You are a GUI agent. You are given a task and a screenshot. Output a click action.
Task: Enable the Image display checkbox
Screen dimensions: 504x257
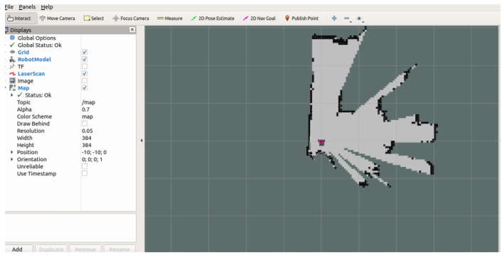point(85,81)
